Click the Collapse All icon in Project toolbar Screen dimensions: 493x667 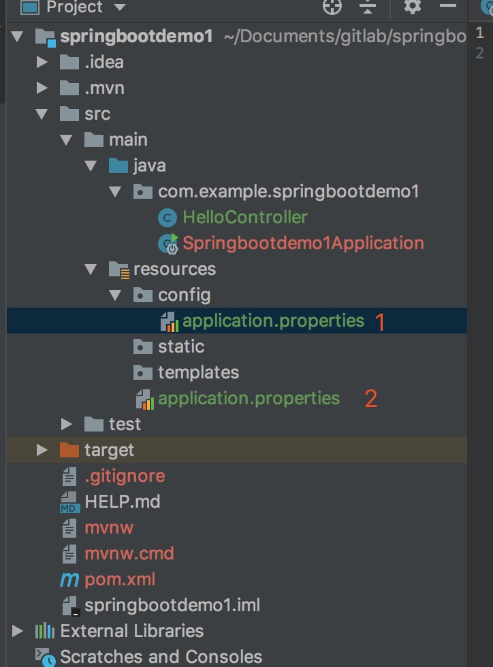pyautogui.click(x=368, y=7)
